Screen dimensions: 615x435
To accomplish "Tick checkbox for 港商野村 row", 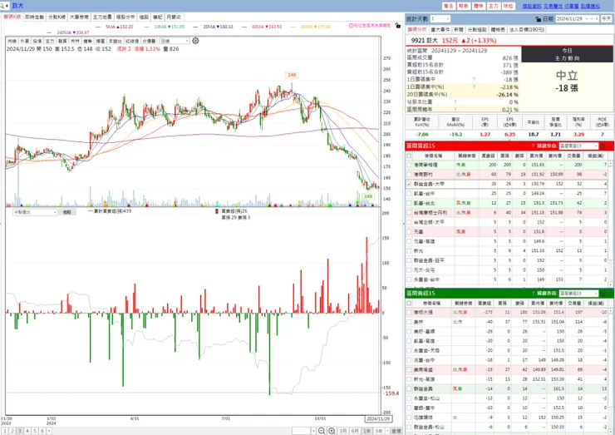I will pyautogui.click(x=409, y=175).
